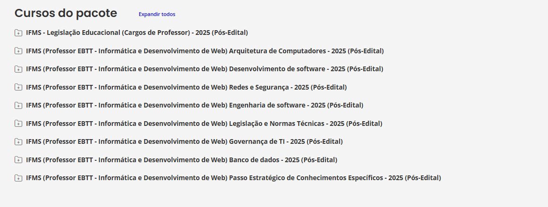The width and height of the screenshot is (548, 207).
Task: Expand Legislação e Normas Técnicas course
Action: click(204, 124)
